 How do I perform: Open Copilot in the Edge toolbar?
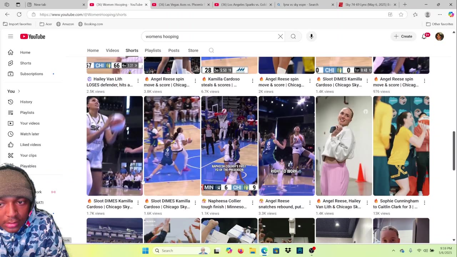[451, 15]
